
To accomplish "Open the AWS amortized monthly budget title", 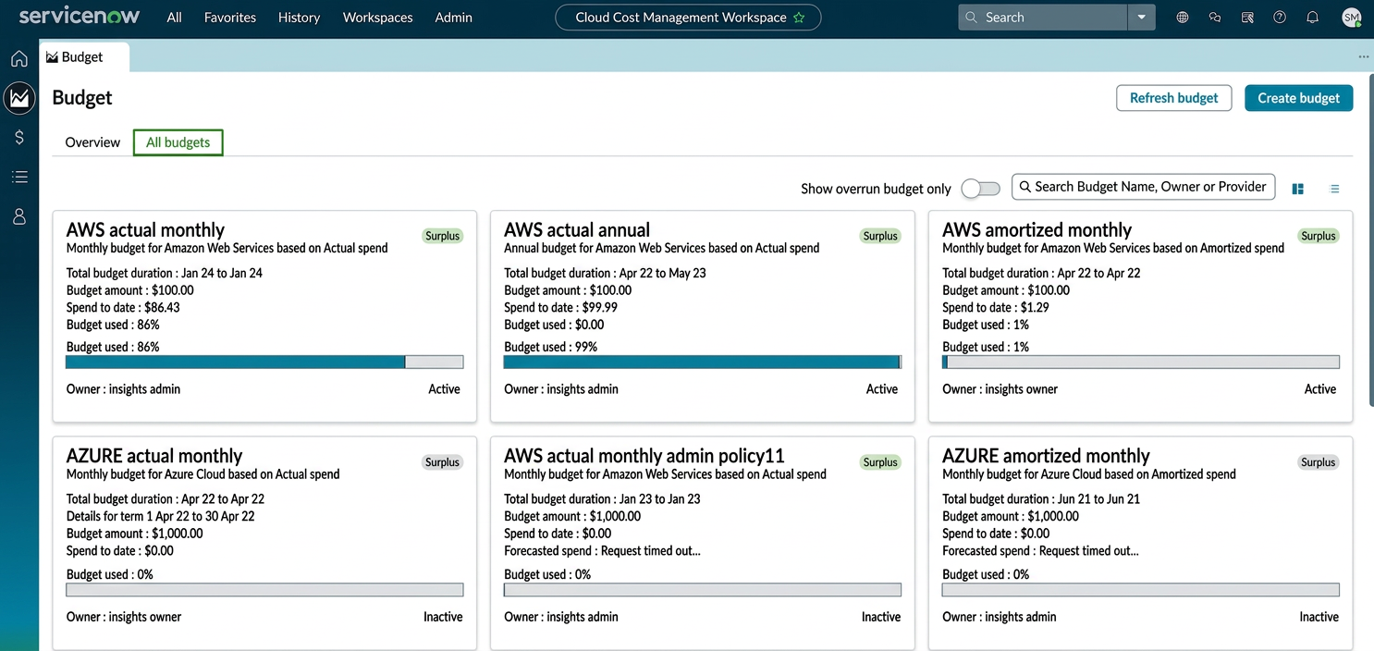I will [x=1037, y=229].
